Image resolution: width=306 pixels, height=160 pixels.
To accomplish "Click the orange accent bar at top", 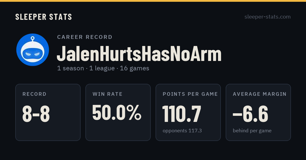I will [x=153, y=1].
